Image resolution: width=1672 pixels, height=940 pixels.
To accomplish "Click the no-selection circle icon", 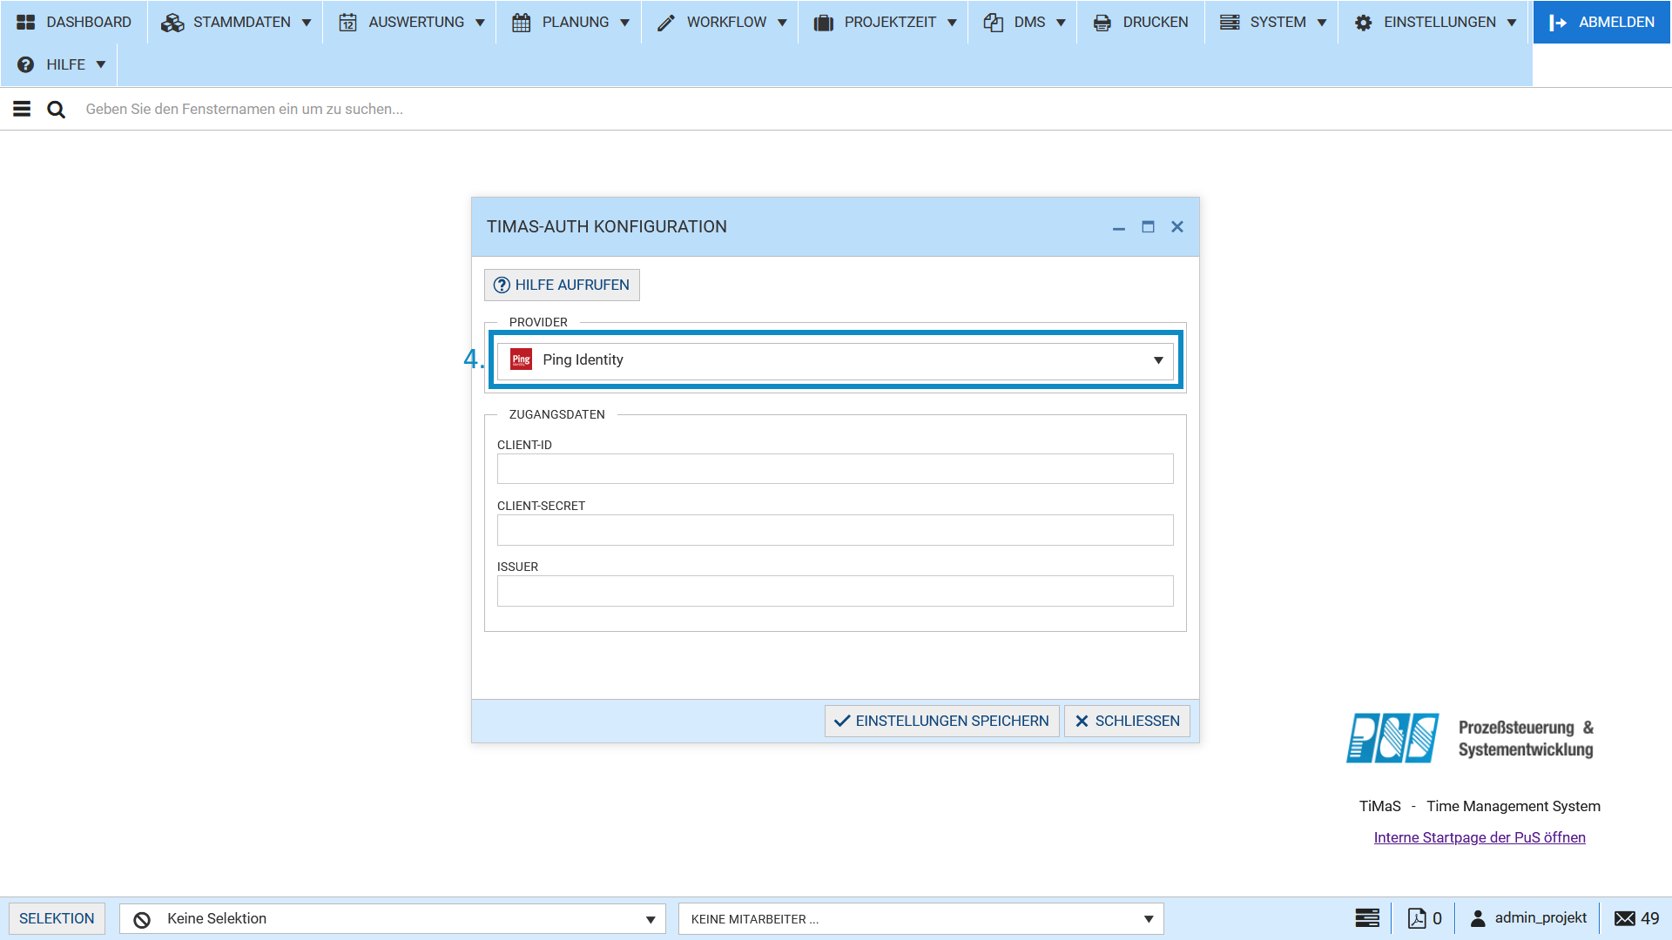I will click(x=142, y=919).
